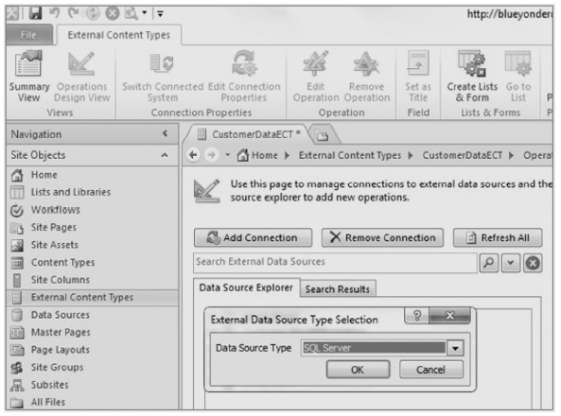Click Set as Title ribbon button

[418, 77]
